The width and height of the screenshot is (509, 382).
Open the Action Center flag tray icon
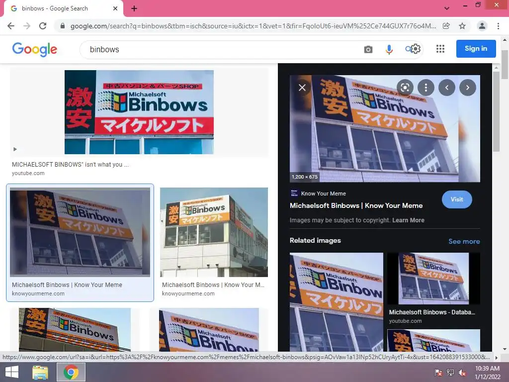[x=438, y=373]
